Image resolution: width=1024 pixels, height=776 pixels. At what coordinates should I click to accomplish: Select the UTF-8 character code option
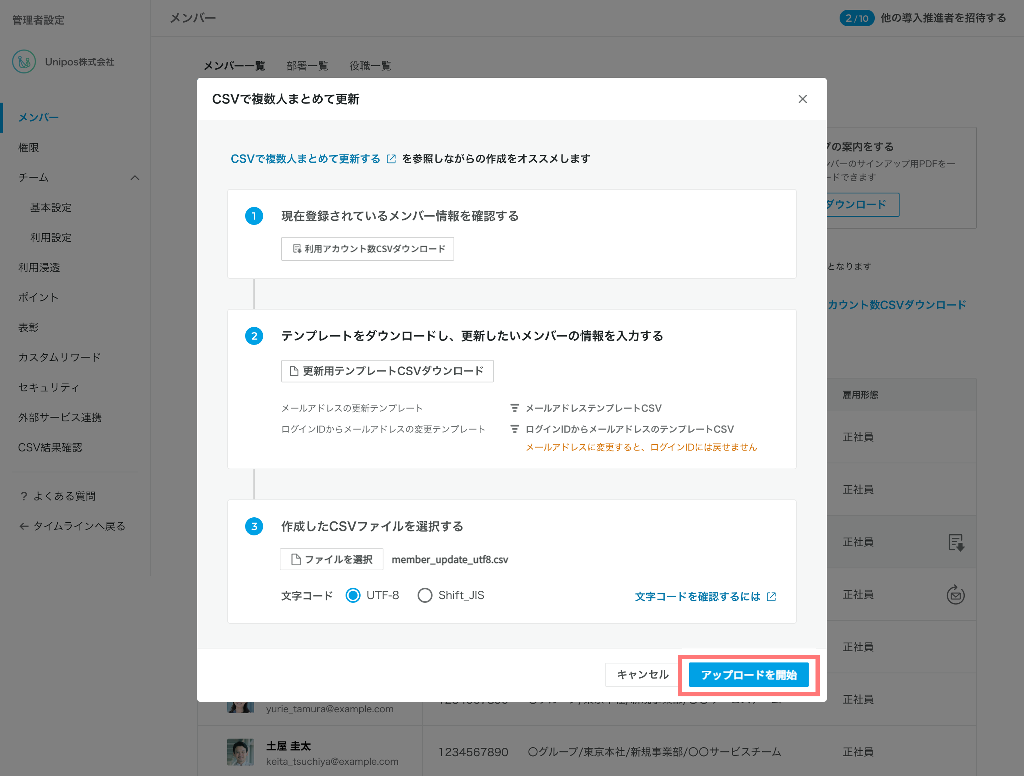pyautogui.click(x=353, y=595)
